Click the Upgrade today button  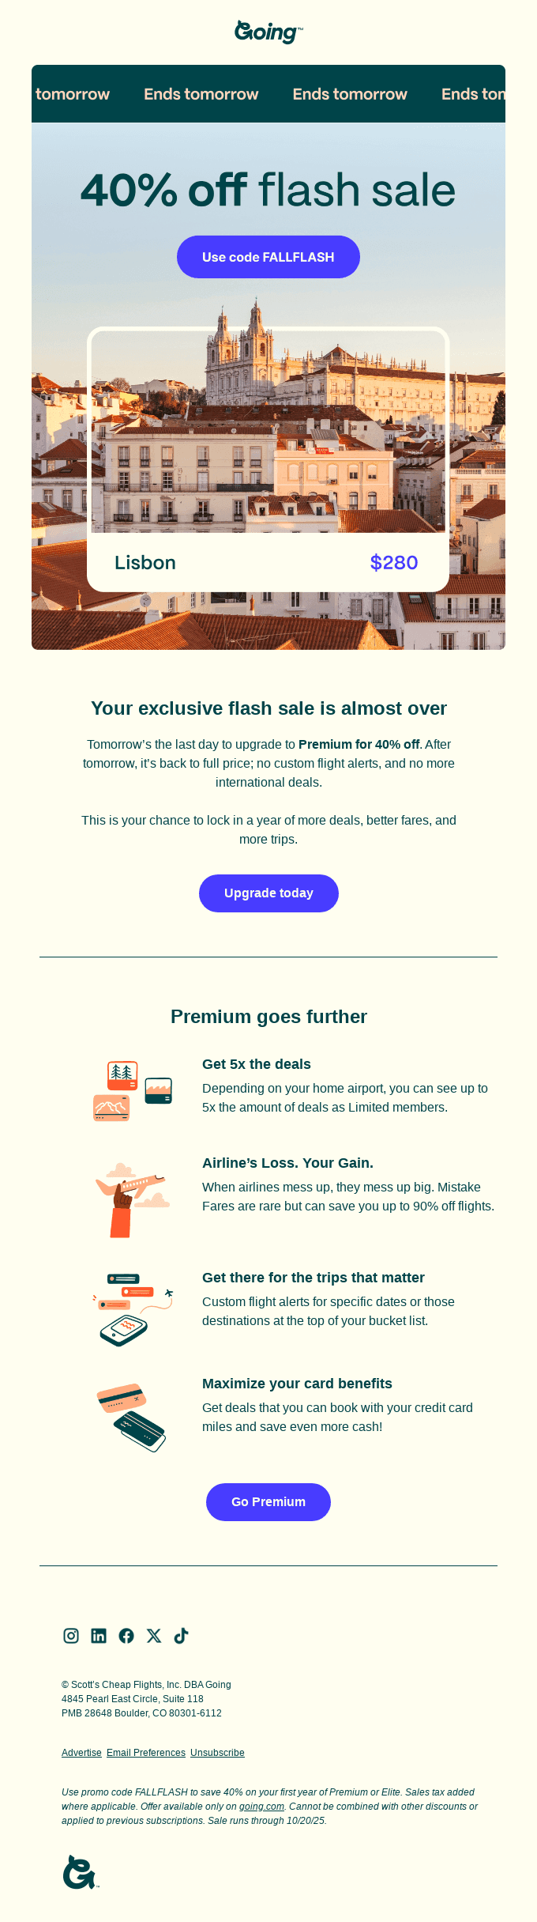(x=268, y=893)
